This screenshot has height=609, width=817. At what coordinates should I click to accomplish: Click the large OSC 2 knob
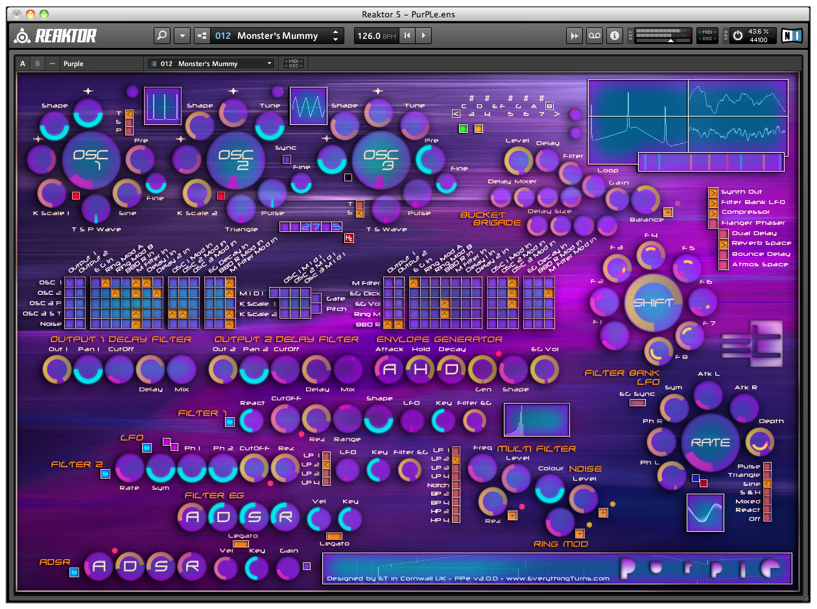[235, 159]
